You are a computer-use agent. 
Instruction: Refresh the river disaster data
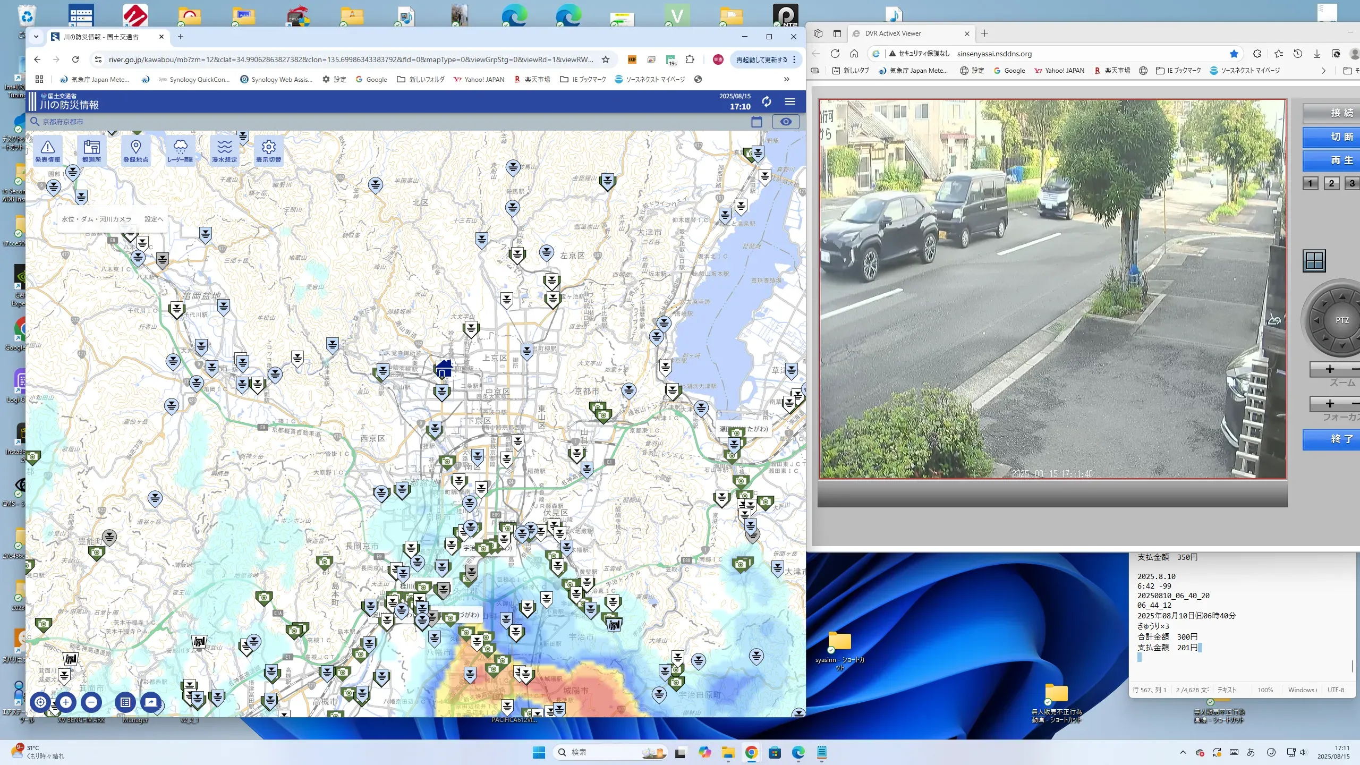tap(766, 101)
